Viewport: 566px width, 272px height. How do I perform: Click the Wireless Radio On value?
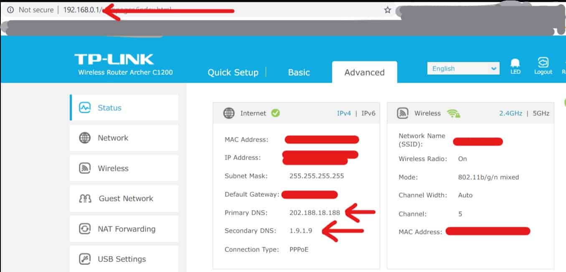point(462,159)
